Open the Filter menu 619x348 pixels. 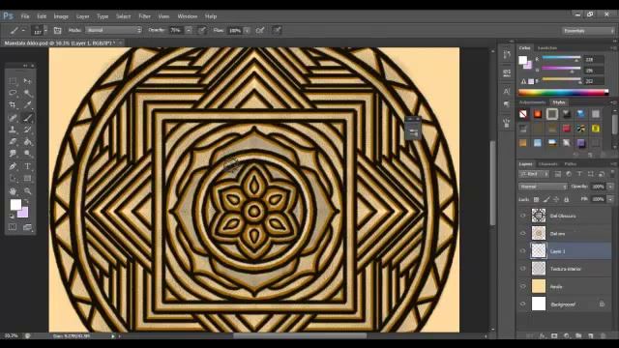point(144,16)
